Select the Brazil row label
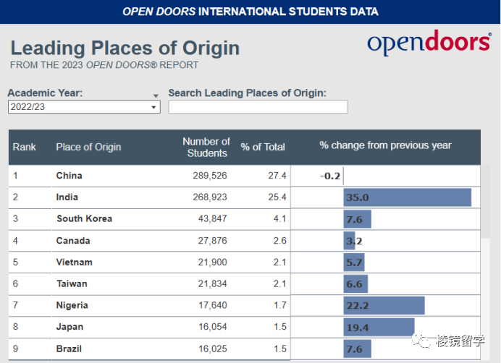Viewport: 501px width, 363px height. click(70, 349)
